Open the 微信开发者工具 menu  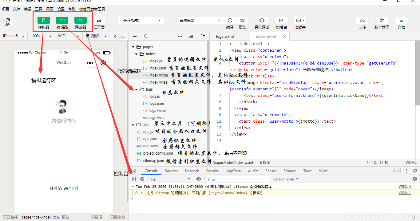click(92, 9)
